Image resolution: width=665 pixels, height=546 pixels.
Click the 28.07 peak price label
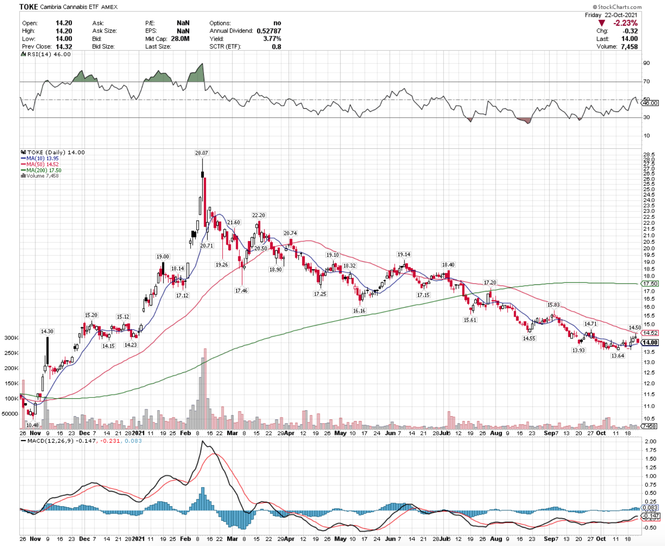[x=201, y=153]
